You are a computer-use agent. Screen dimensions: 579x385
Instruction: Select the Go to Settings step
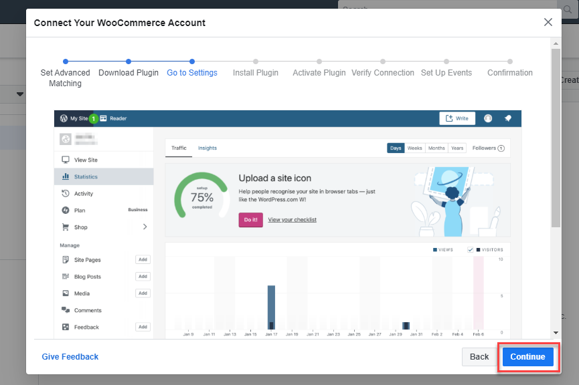(x=192, y=69)
